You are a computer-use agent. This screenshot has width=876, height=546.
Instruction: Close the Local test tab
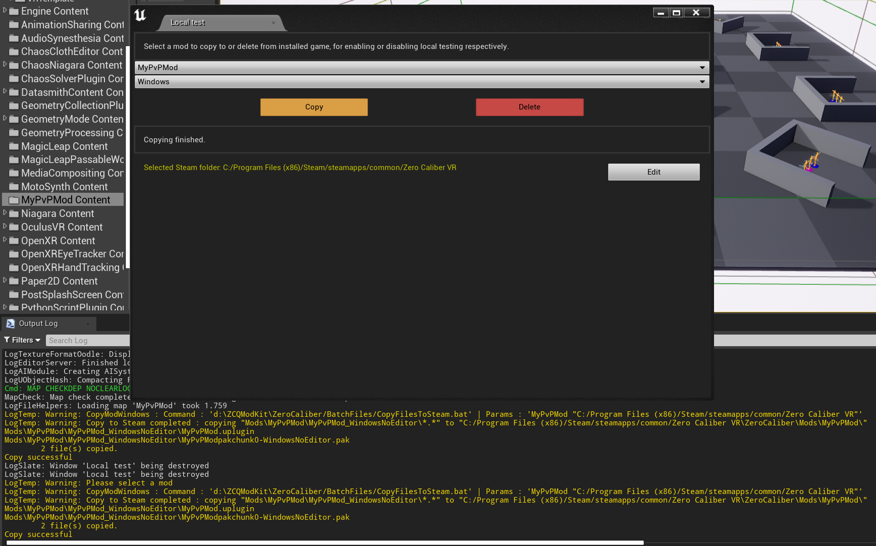click(x=273, y=23)
